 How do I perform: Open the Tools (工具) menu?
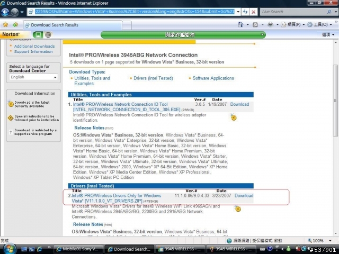[320, 24]
